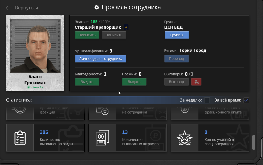Enable the 'За неделю' checkbox

[207, 100]
